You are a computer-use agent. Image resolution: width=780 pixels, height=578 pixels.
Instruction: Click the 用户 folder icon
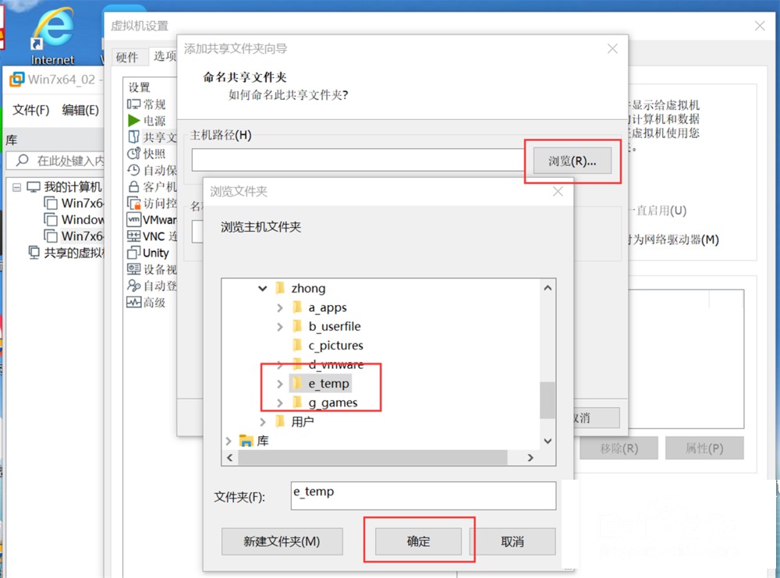280,421
